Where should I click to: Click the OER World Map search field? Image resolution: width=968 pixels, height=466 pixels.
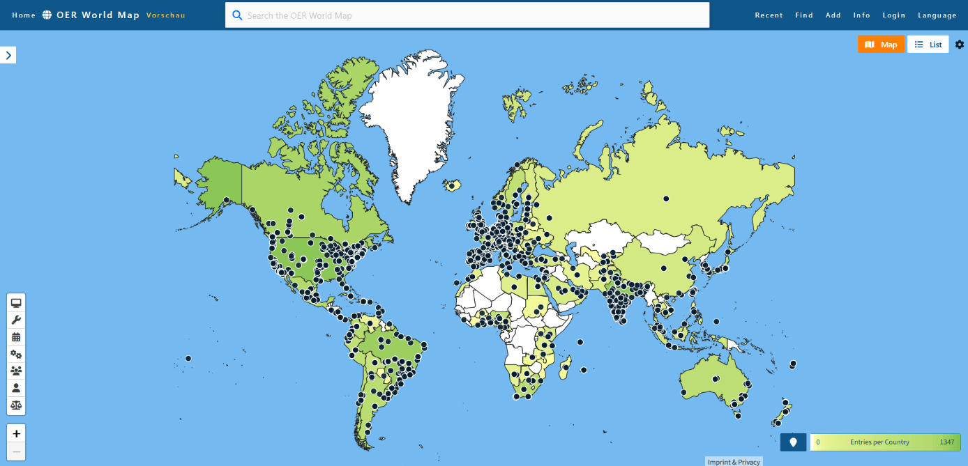tap(467, 15)
